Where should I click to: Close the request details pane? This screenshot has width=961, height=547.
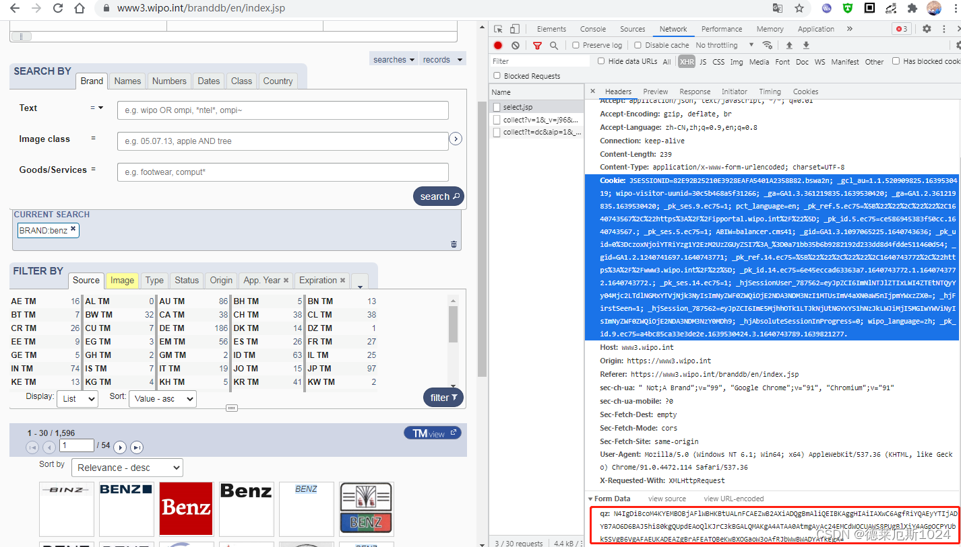tap(593, 92)
